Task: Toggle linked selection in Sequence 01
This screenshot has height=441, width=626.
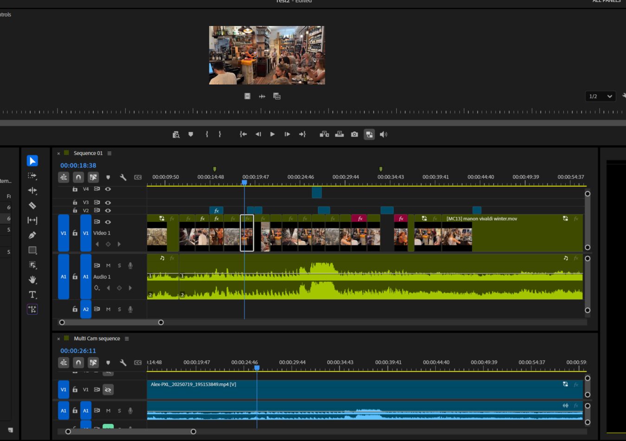Action: pos(93,177)
